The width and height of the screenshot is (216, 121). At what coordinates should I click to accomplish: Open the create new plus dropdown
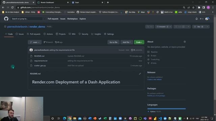(x=201, y=19)
